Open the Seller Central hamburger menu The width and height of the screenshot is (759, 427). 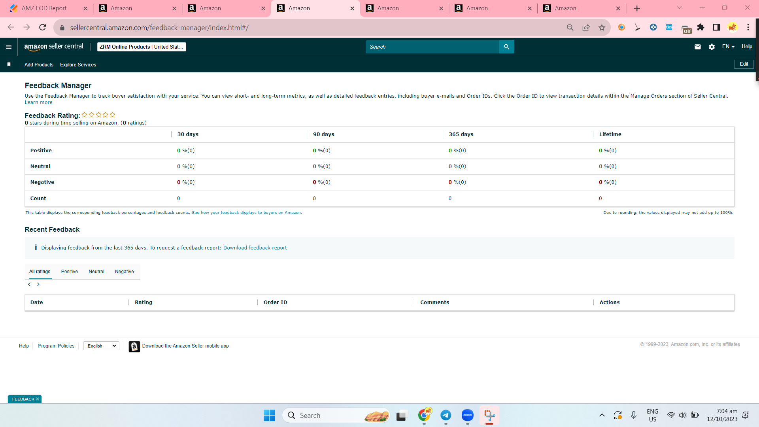9,47
